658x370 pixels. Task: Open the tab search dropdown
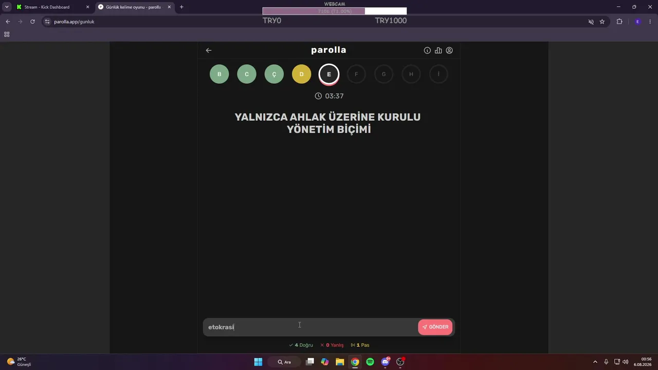pyautogui.click(x=7, y=7)
